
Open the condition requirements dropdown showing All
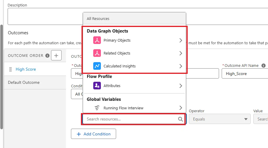tap(77, 94)
